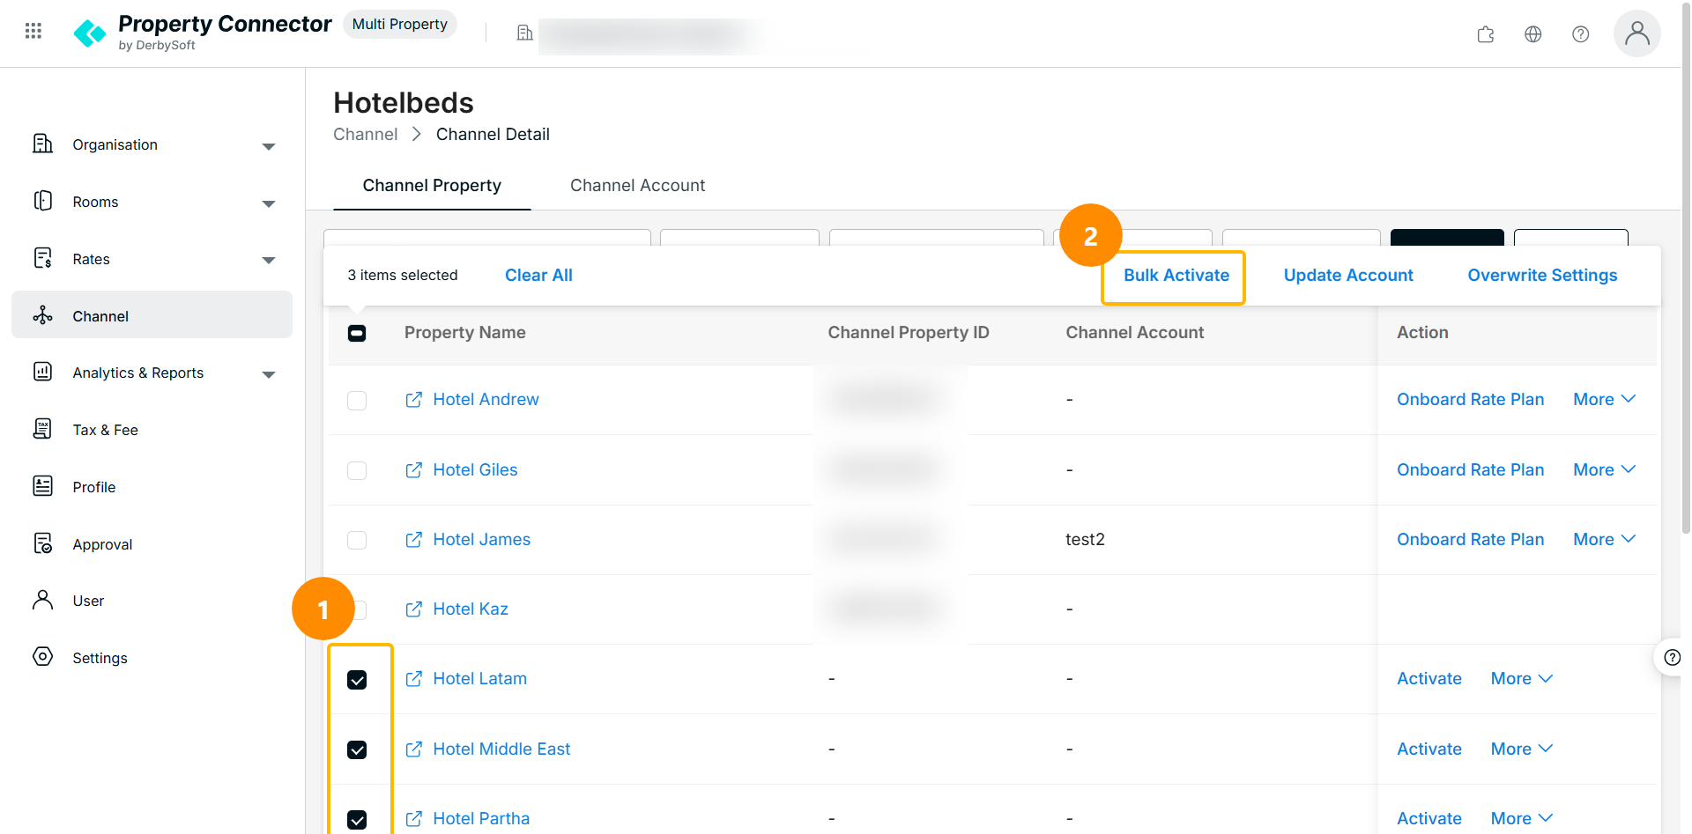This screenshot has width=1692, height=834.
Task: Open More dropdown for Hotel Middle East
Action: pos(1522,749)
